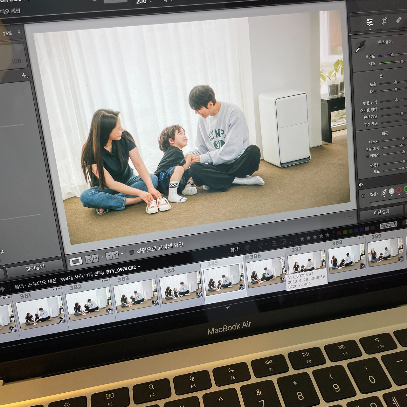This screenshot has width=407, height=407.
Task: Select the white circular mask icon
Action: pyautogui.click(x=391, y=191)
